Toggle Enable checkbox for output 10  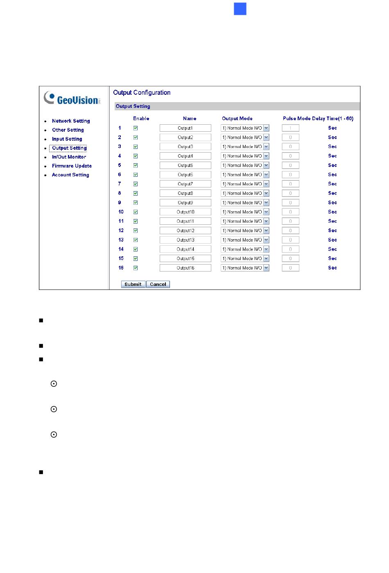tap(136, 212)
